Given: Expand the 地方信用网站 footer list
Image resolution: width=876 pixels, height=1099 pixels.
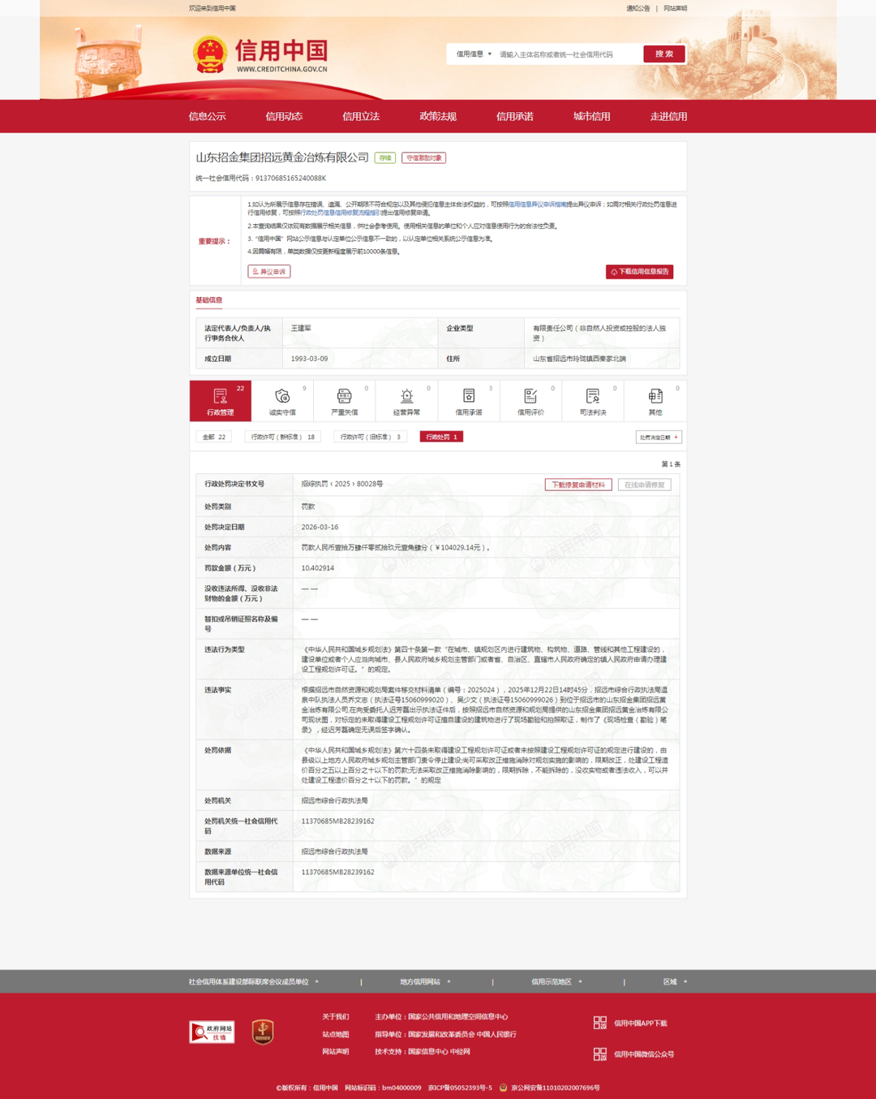Looking at the screenshot, I should tap(425, 981).
